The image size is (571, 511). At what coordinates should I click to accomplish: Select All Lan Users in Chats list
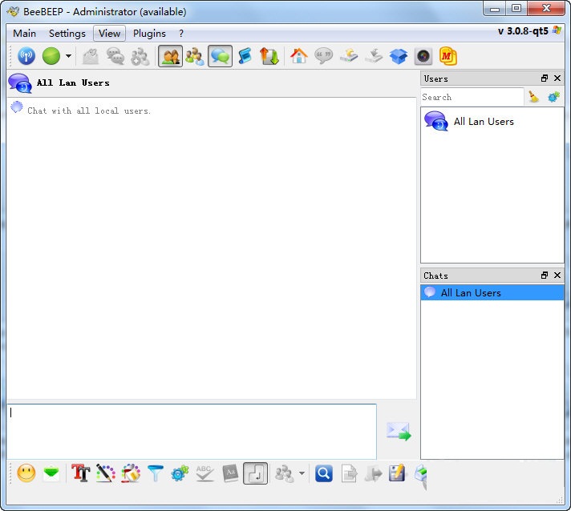coord(471,293)
